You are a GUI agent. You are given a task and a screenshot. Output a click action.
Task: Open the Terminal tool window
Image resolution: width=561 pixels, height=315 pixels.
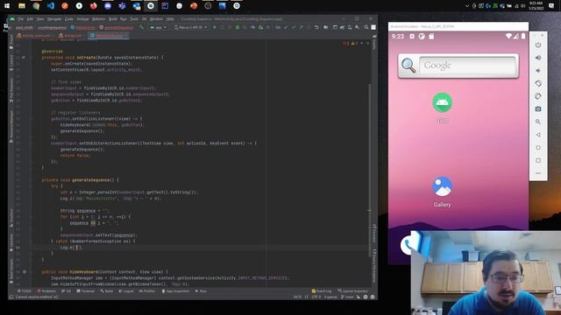[86, 291]
